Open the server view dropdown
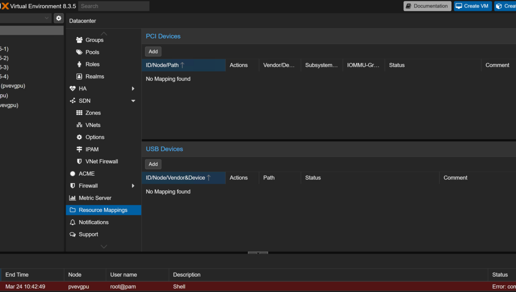Screen dimensions: 516x292 pos(47,18)
